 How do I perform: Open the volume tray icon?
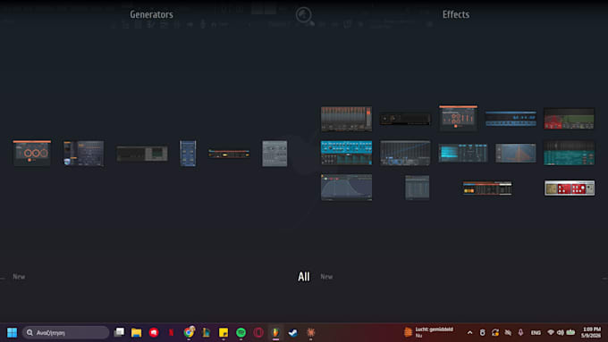(561, 332)
